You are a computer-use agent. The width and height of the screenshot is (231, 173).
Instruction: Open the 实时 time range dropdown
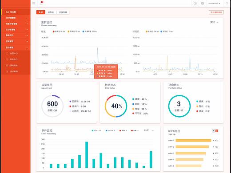[214, 22]
